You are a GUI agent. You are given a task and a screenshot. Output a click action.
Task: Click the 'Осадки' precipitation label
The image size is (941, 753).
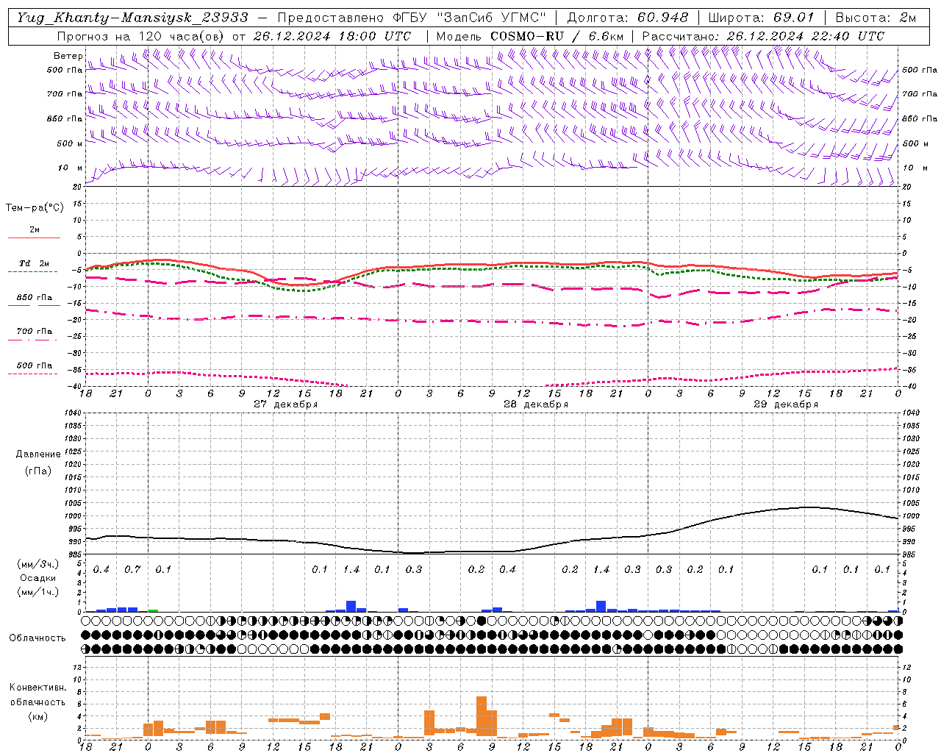pyautogui.click(x=38, y=578)
